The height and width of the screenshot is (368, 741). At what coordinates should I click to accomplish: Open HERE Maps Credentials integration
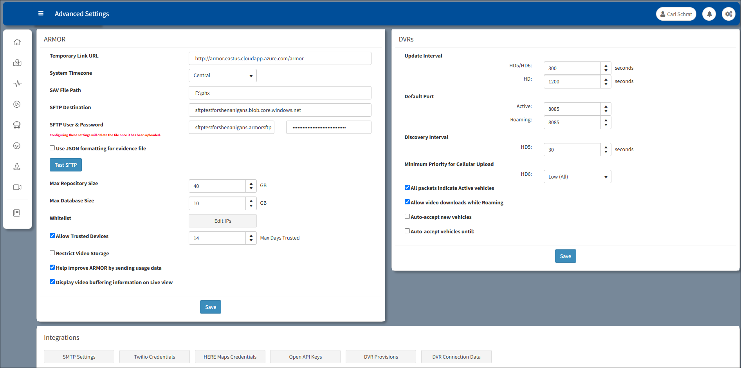230,357
